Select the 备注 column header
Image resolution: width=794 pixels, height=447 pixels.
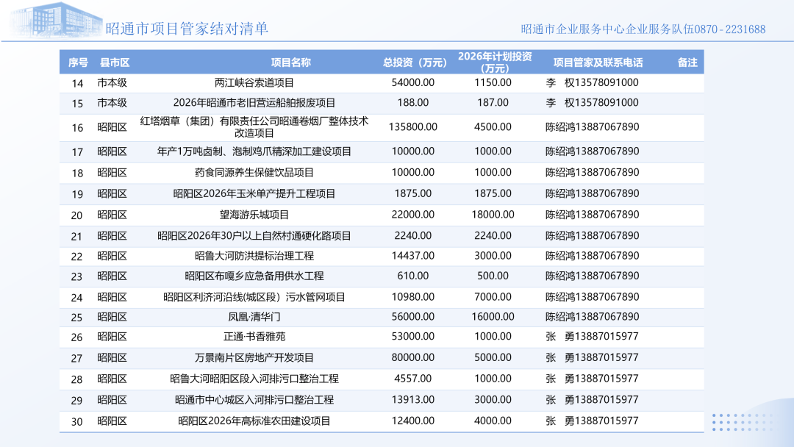click(687, 62)
